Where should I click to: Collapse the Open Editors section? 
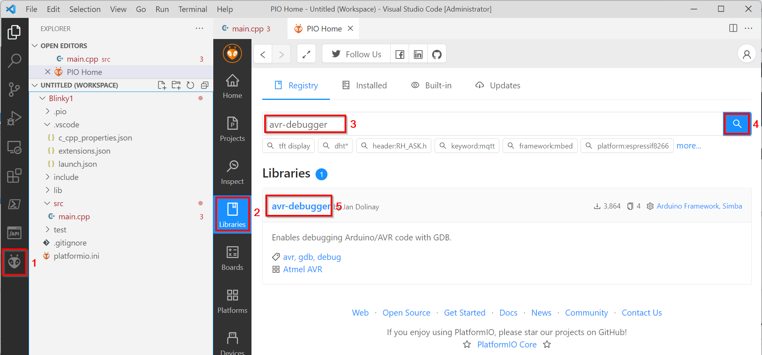pyautogui.click(x=35, y=46)
